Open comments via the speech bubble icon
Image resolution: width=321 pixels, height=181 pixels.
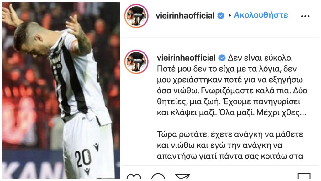point(158,177)
